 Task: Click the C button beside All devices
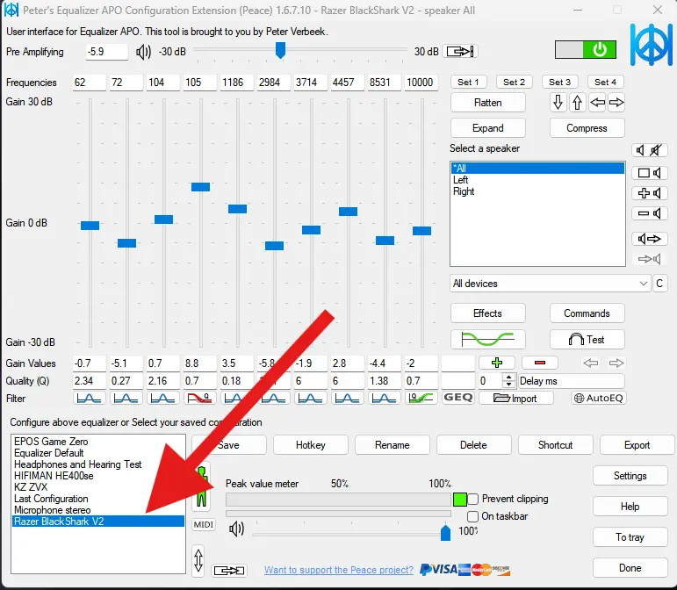coord(659,284)
